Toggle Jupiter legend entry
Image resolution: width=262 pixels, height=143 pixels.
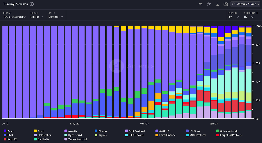(101, 135)
